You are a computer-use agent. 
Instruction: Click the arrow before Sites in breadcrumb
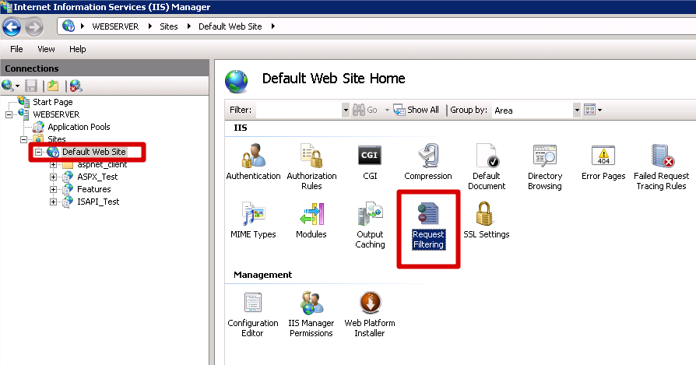pos(150,26)
